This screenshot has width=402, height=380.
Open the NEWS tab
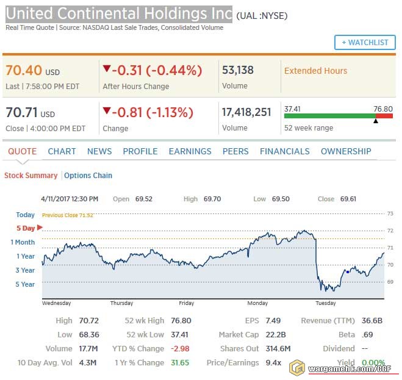coord(99,151)
